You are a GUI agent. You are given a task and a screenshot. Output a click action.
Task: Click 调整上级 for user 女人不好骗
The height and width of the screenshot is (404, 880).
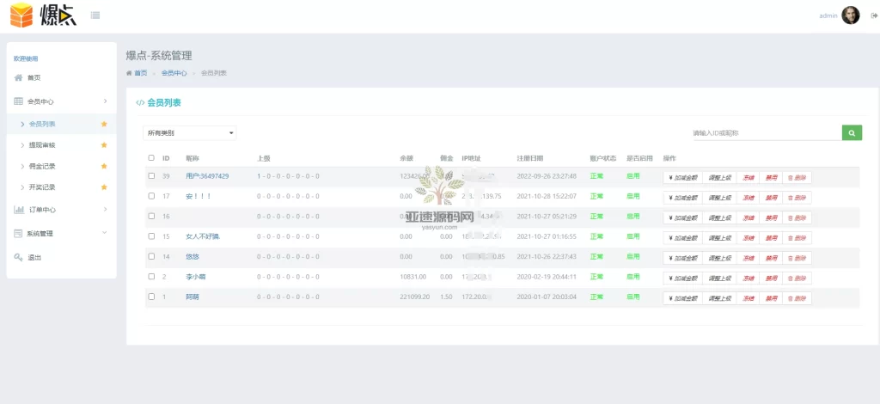coord(719,238)
